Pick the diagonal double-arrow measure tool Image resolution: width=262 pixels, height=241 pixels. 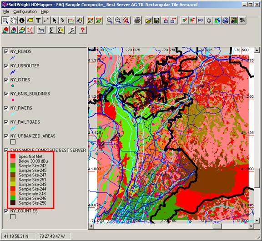46,20
